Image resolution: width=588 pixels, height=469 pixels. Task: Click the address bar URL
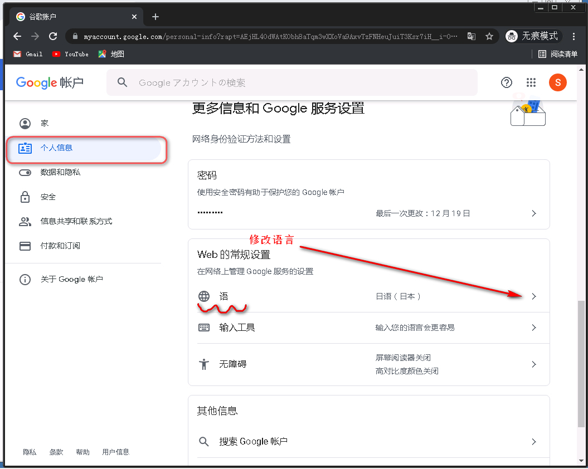(x=270, y=36)
